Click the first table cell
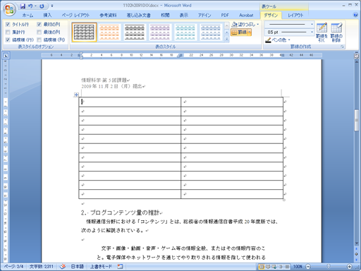Screen dimensions: 361x271 tap(130, 102)
